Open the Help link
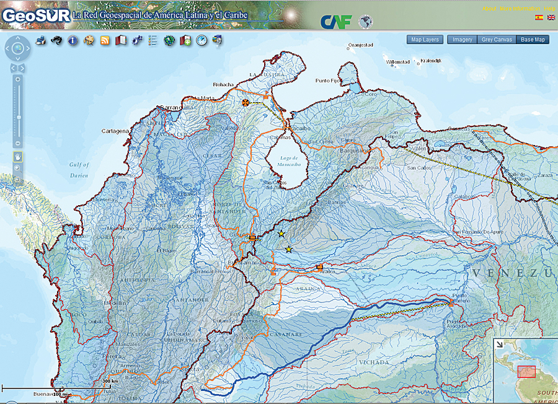558x404 pixels. pos(549,9)
